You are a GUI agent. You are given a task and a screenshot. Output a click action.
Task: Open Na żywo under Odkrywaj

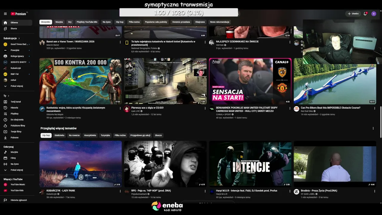[15, 164]
